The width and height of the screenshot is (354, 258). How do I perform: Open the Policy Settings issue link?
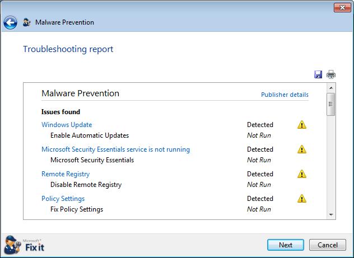click(63, 199)
